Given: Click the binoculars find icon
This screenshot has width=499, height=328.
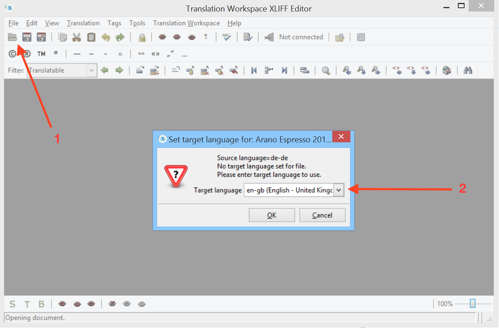Looking at the screenshot, I should 468,70.
